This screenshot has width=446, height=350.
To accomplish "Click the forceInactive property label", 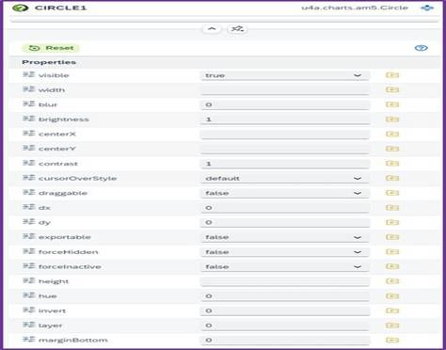I will tap(70, 267).
